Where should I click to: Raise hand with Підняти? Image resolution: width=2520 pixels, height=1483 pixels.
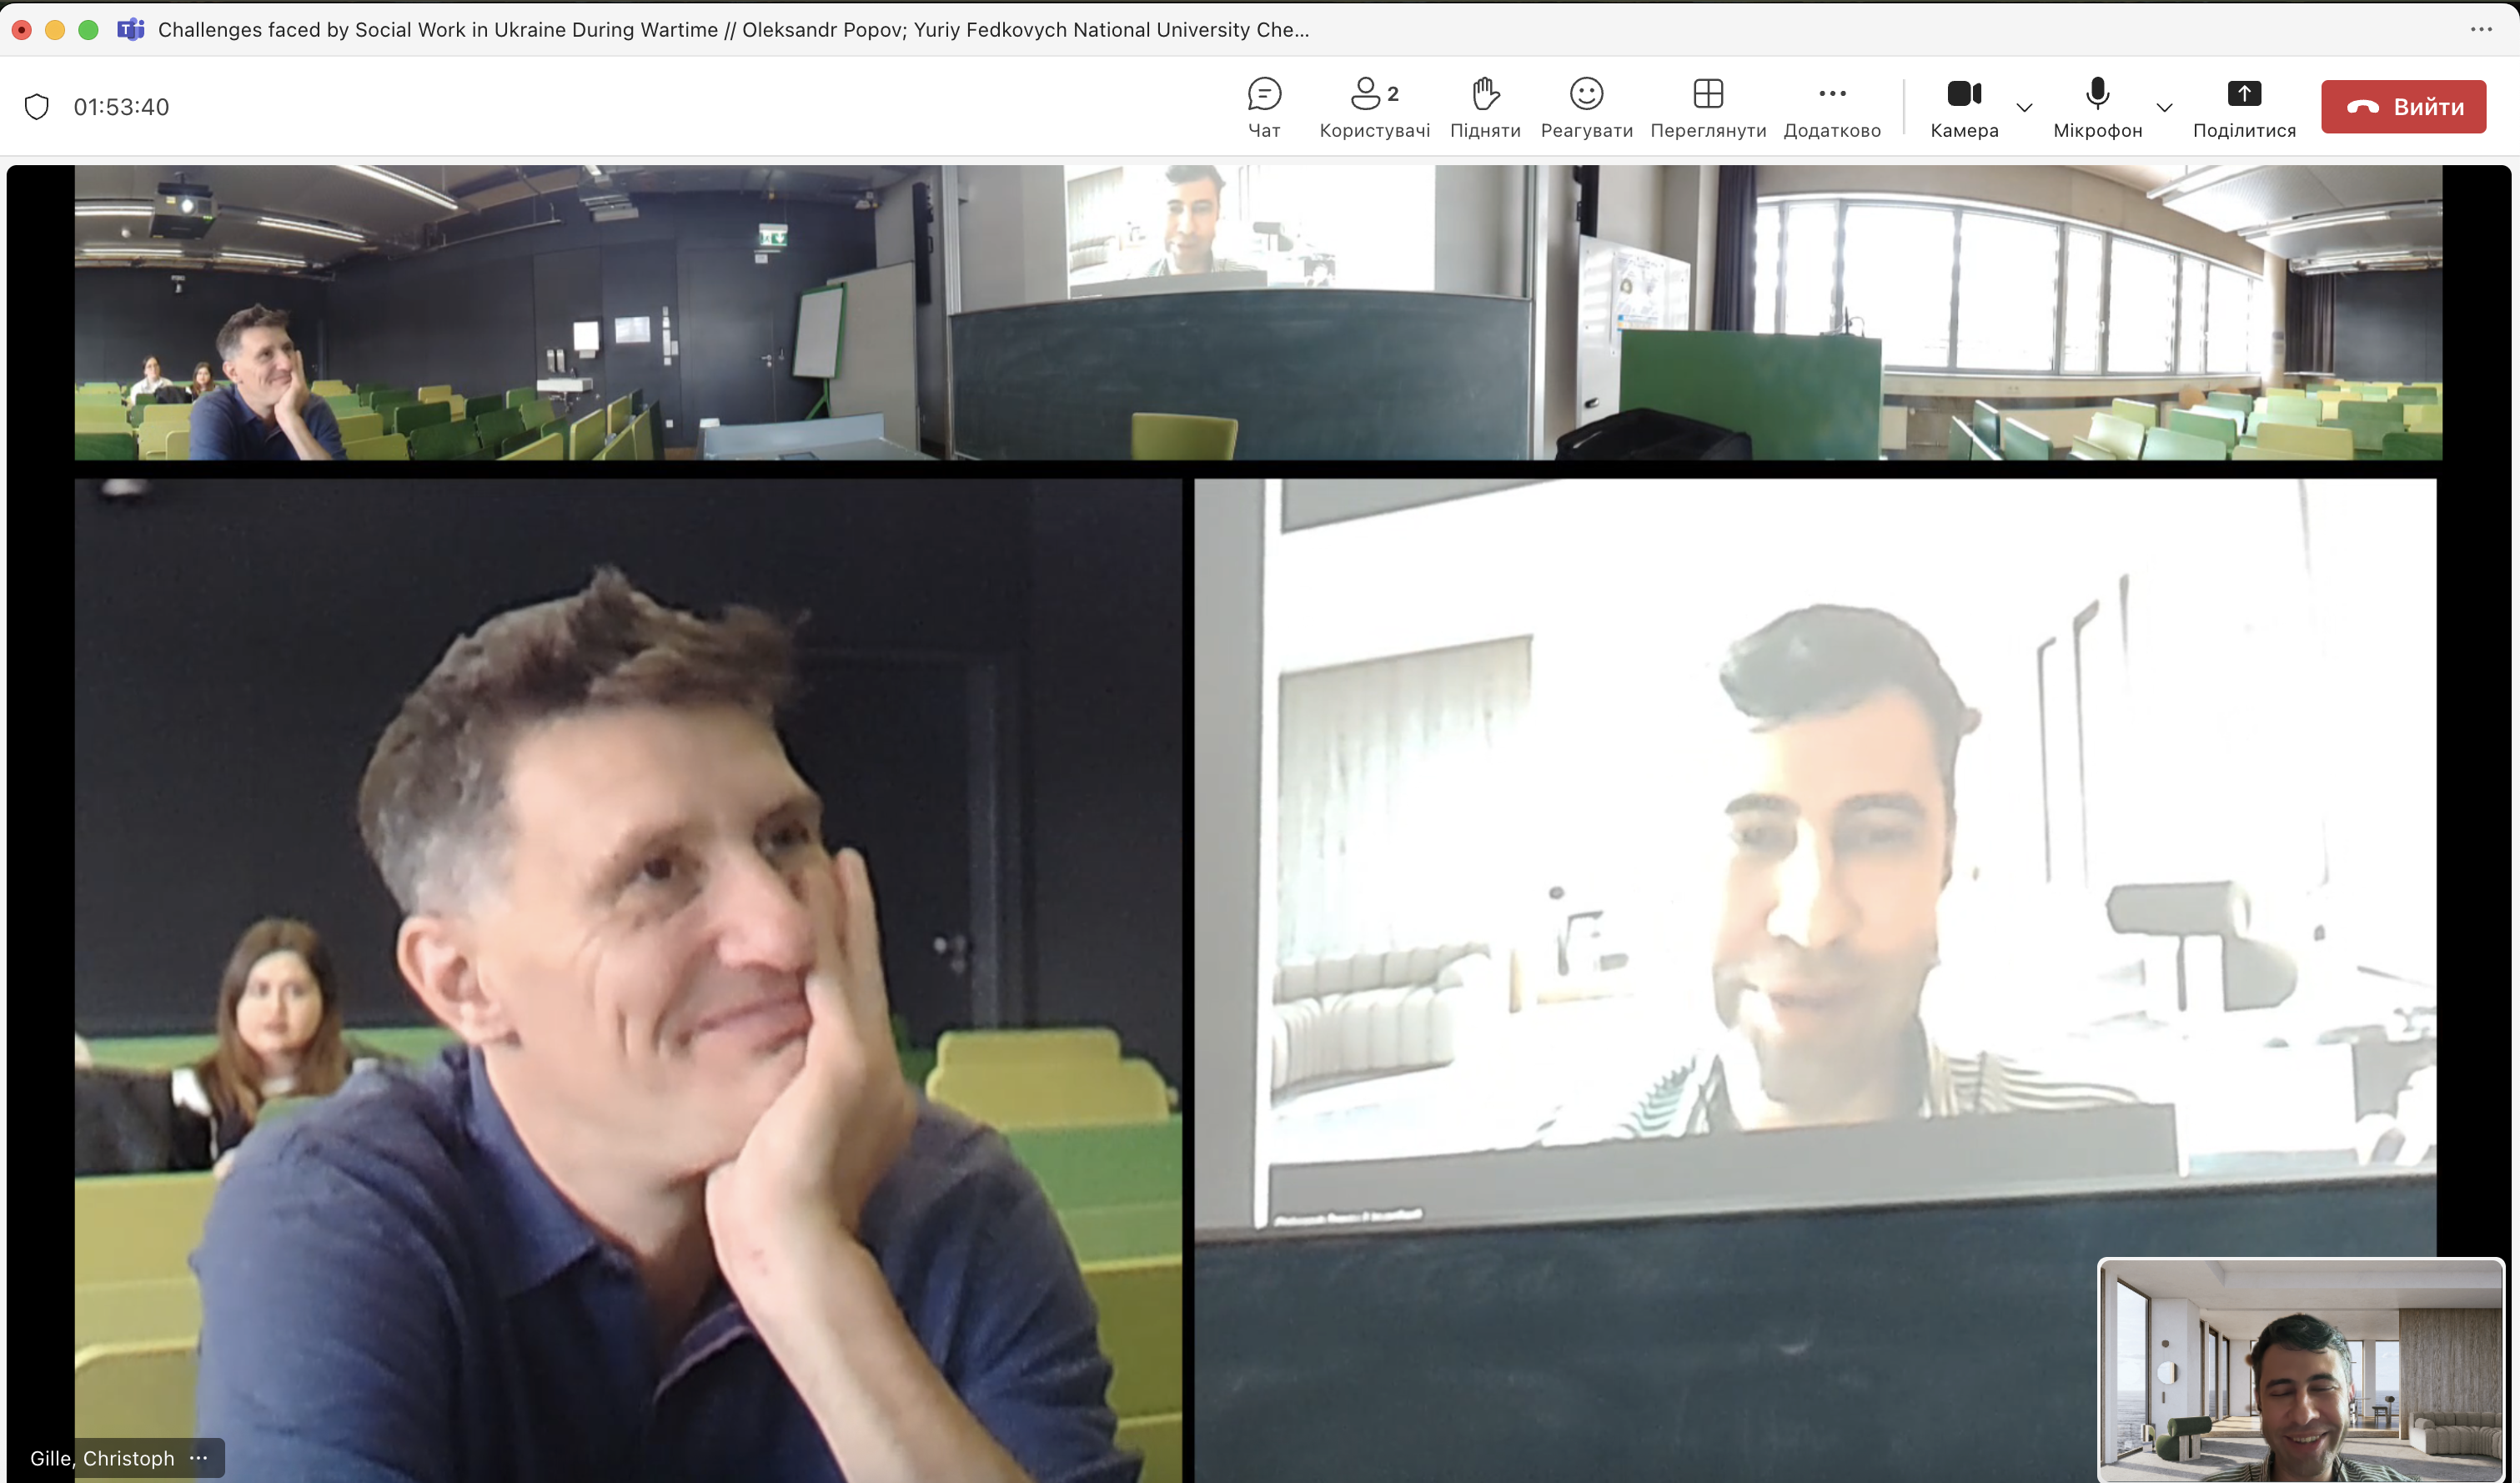1485,108
